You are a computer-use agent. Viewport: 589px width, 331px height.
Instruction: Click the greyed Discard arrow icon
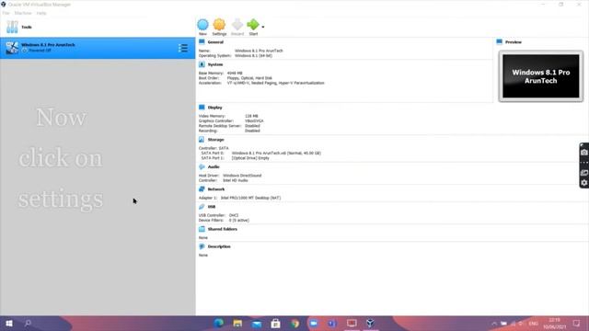(237, 25)
